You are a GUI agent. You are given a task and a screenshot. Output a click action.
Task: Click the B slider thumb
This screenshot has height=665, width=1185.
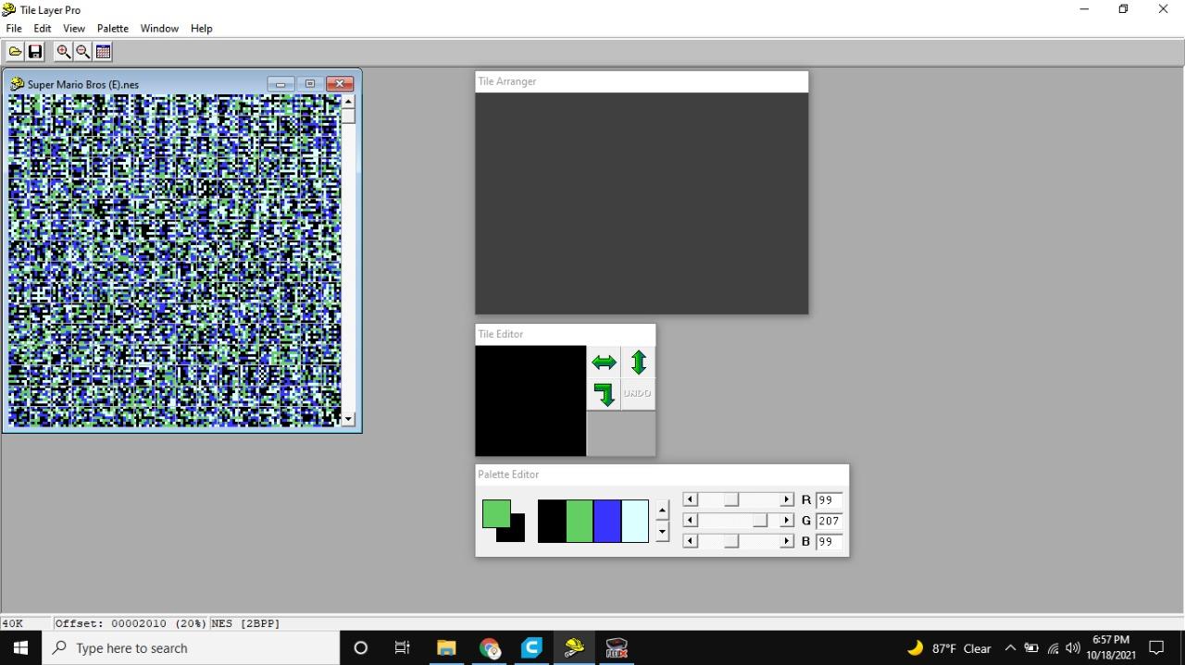coord(731,541)
